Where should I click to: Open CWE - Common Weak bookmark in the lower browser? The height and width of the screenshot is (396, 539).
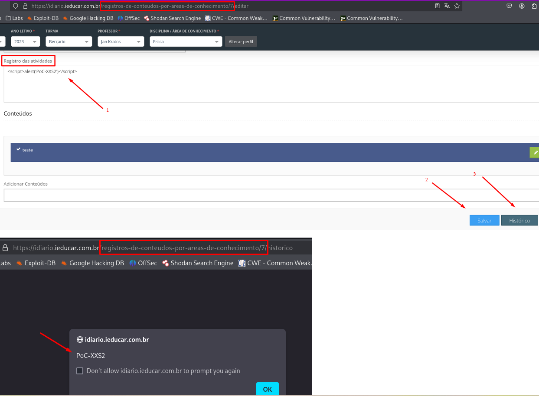[x=275, y=263]
